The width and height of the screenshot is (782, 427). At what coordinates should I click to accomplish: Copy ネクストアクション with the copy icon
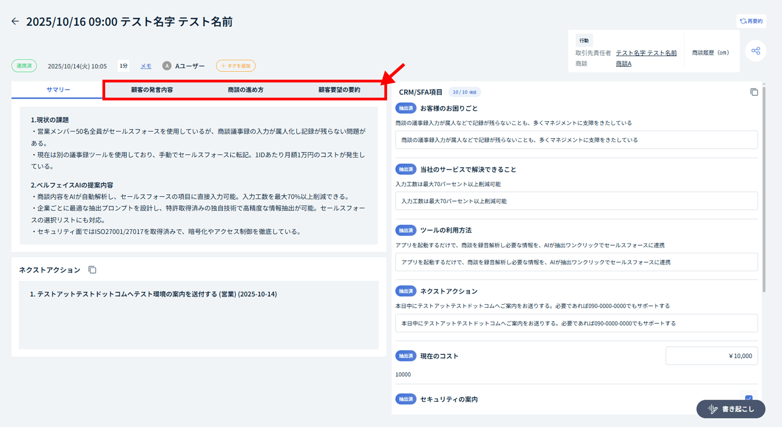point(92,270)
